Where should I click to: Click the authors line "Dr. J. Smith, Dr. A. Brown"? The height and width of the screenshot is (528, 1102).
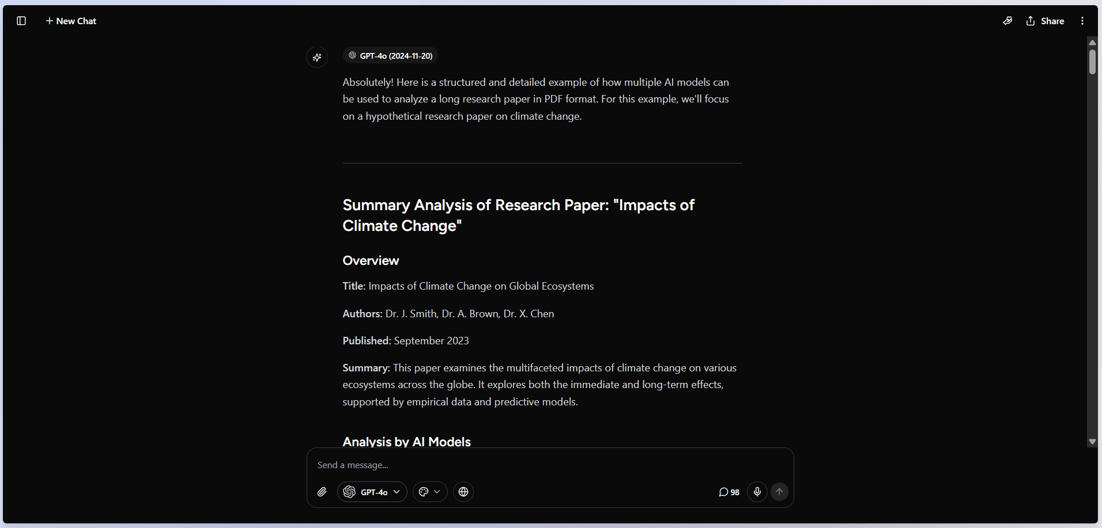(x=442, y=314)
